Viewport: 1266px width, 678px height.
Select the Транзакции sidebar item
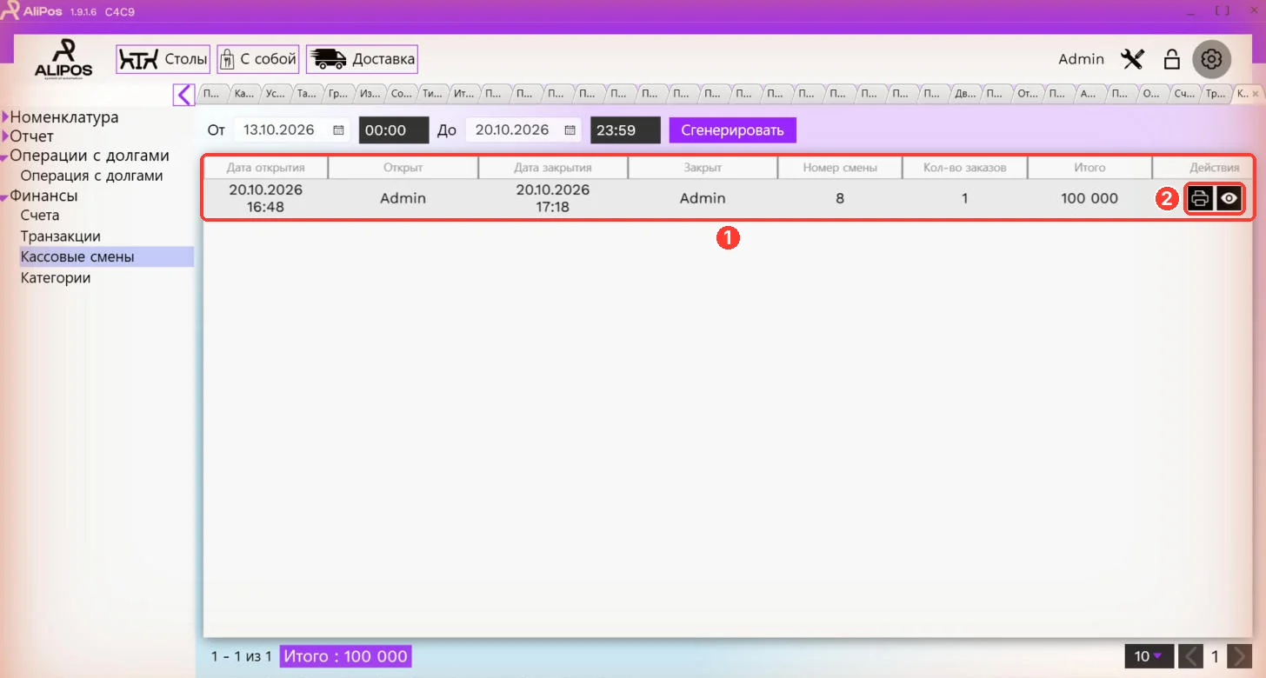[61, 236]
